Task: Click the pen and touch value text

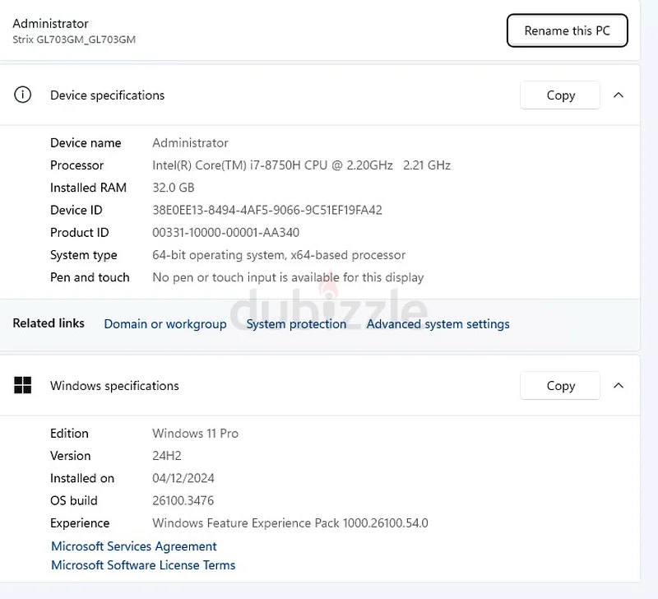Action: pos(288,277)
